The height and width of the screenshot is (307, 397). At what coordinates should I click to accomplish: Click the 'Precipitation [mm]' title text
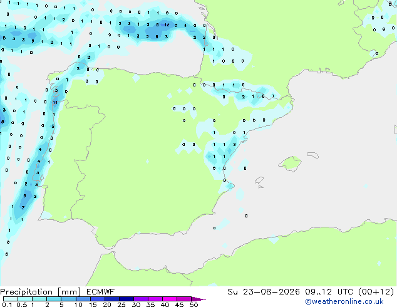point(41,292)
